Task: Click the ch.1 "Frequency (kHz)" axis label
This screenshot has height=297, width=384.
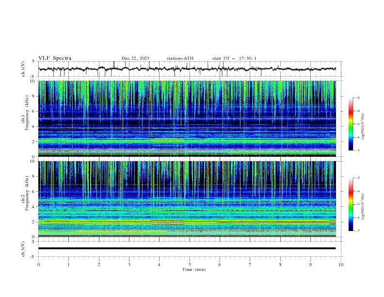Action: coord(27,113)
